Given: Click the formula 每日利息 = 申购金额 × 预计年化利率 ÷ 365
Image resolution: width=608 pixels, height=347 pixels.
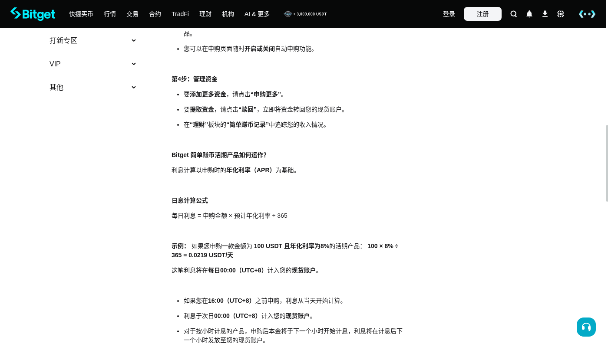Looking at the screenshot, I should (x=229, y=216).
